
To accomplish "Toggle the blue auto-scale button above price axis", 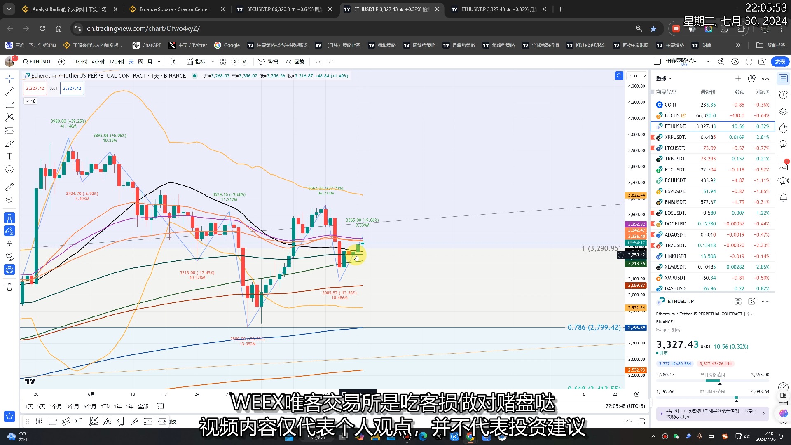I will coord(619,76).
